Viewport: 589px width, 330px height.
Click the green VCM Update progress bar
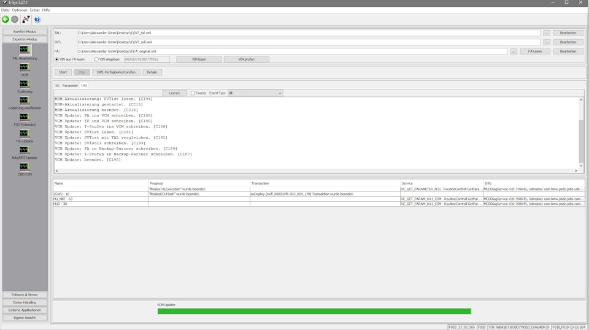pyautogui.click(x=314, y=311)
